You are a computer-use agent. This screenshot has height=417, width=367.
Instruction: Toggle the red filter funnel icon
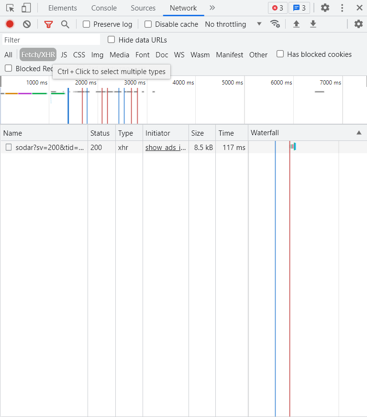(48, 24)
